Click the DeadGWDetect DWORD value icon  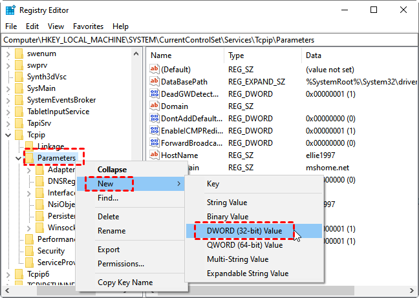[x=155, y=94]
